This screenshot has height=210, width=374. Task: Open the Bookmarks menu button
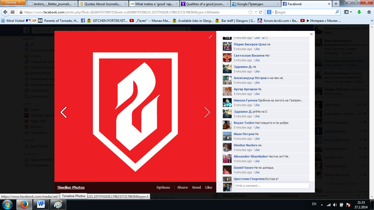[x=348, y=12]
